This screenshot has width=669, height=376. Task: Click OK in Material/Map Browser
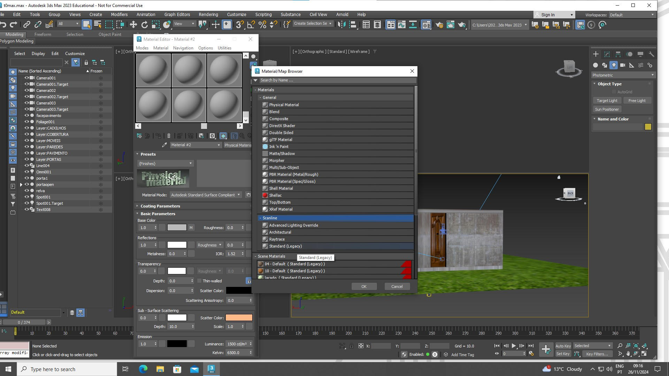(x=364, y=287)
